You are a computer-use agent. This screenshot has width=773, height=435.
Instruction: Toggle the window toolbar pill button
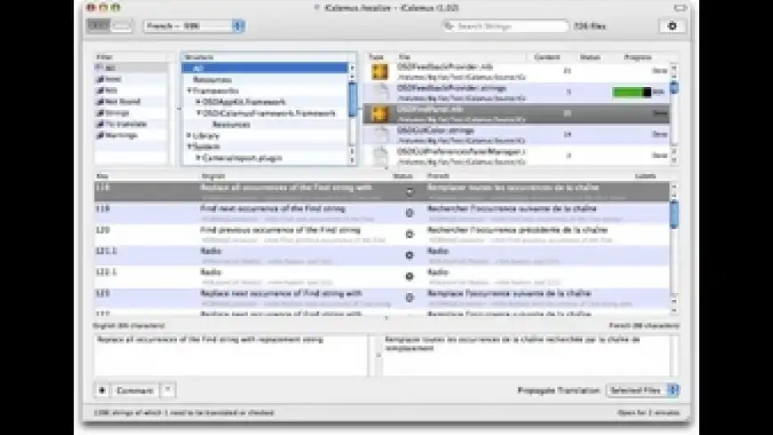tap(681, 8)
